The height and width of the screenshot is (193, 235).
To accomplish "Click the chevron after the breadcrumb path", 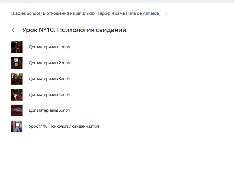I will pos(166,14).
